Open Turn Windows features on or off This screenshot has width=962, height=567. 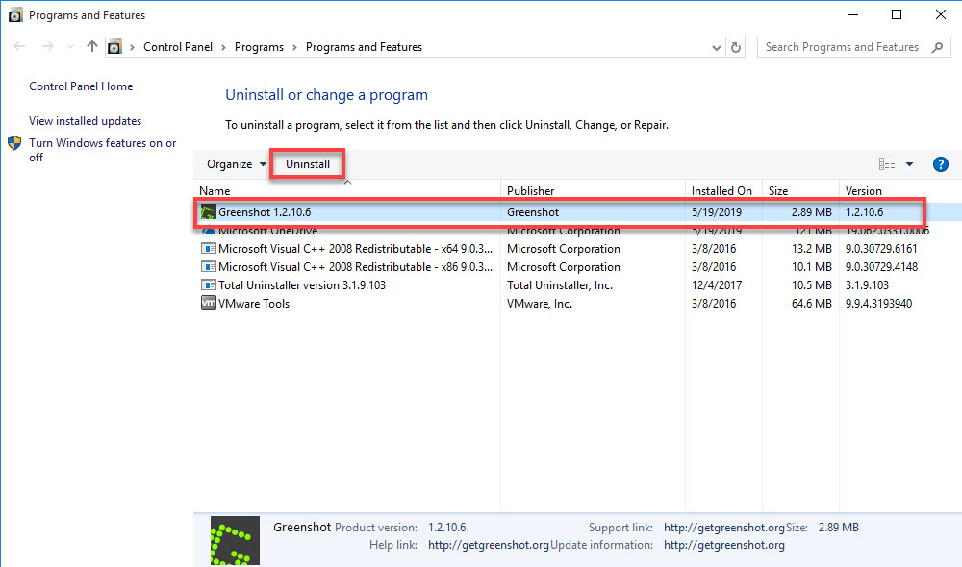tap(103, 150)
